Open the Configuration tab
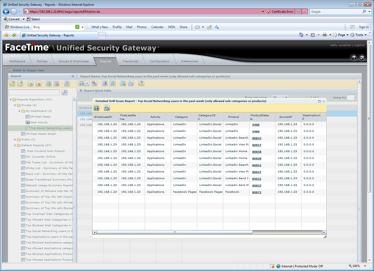Viewport: 374px width, 271px height. coord(160,61)
